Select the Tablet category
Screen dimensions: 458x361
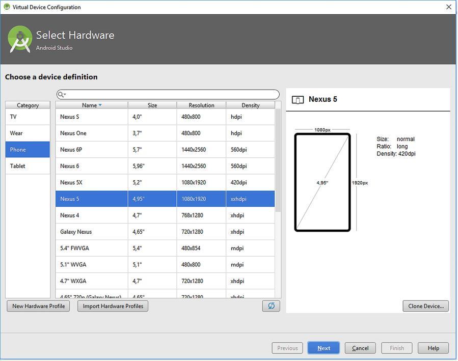click(x=28, y=166)
